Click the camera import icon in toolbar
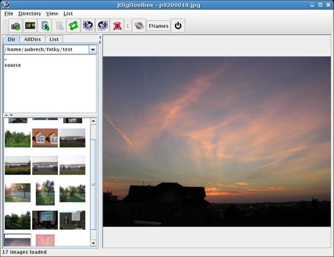334x257 pixels. [16, 26]
